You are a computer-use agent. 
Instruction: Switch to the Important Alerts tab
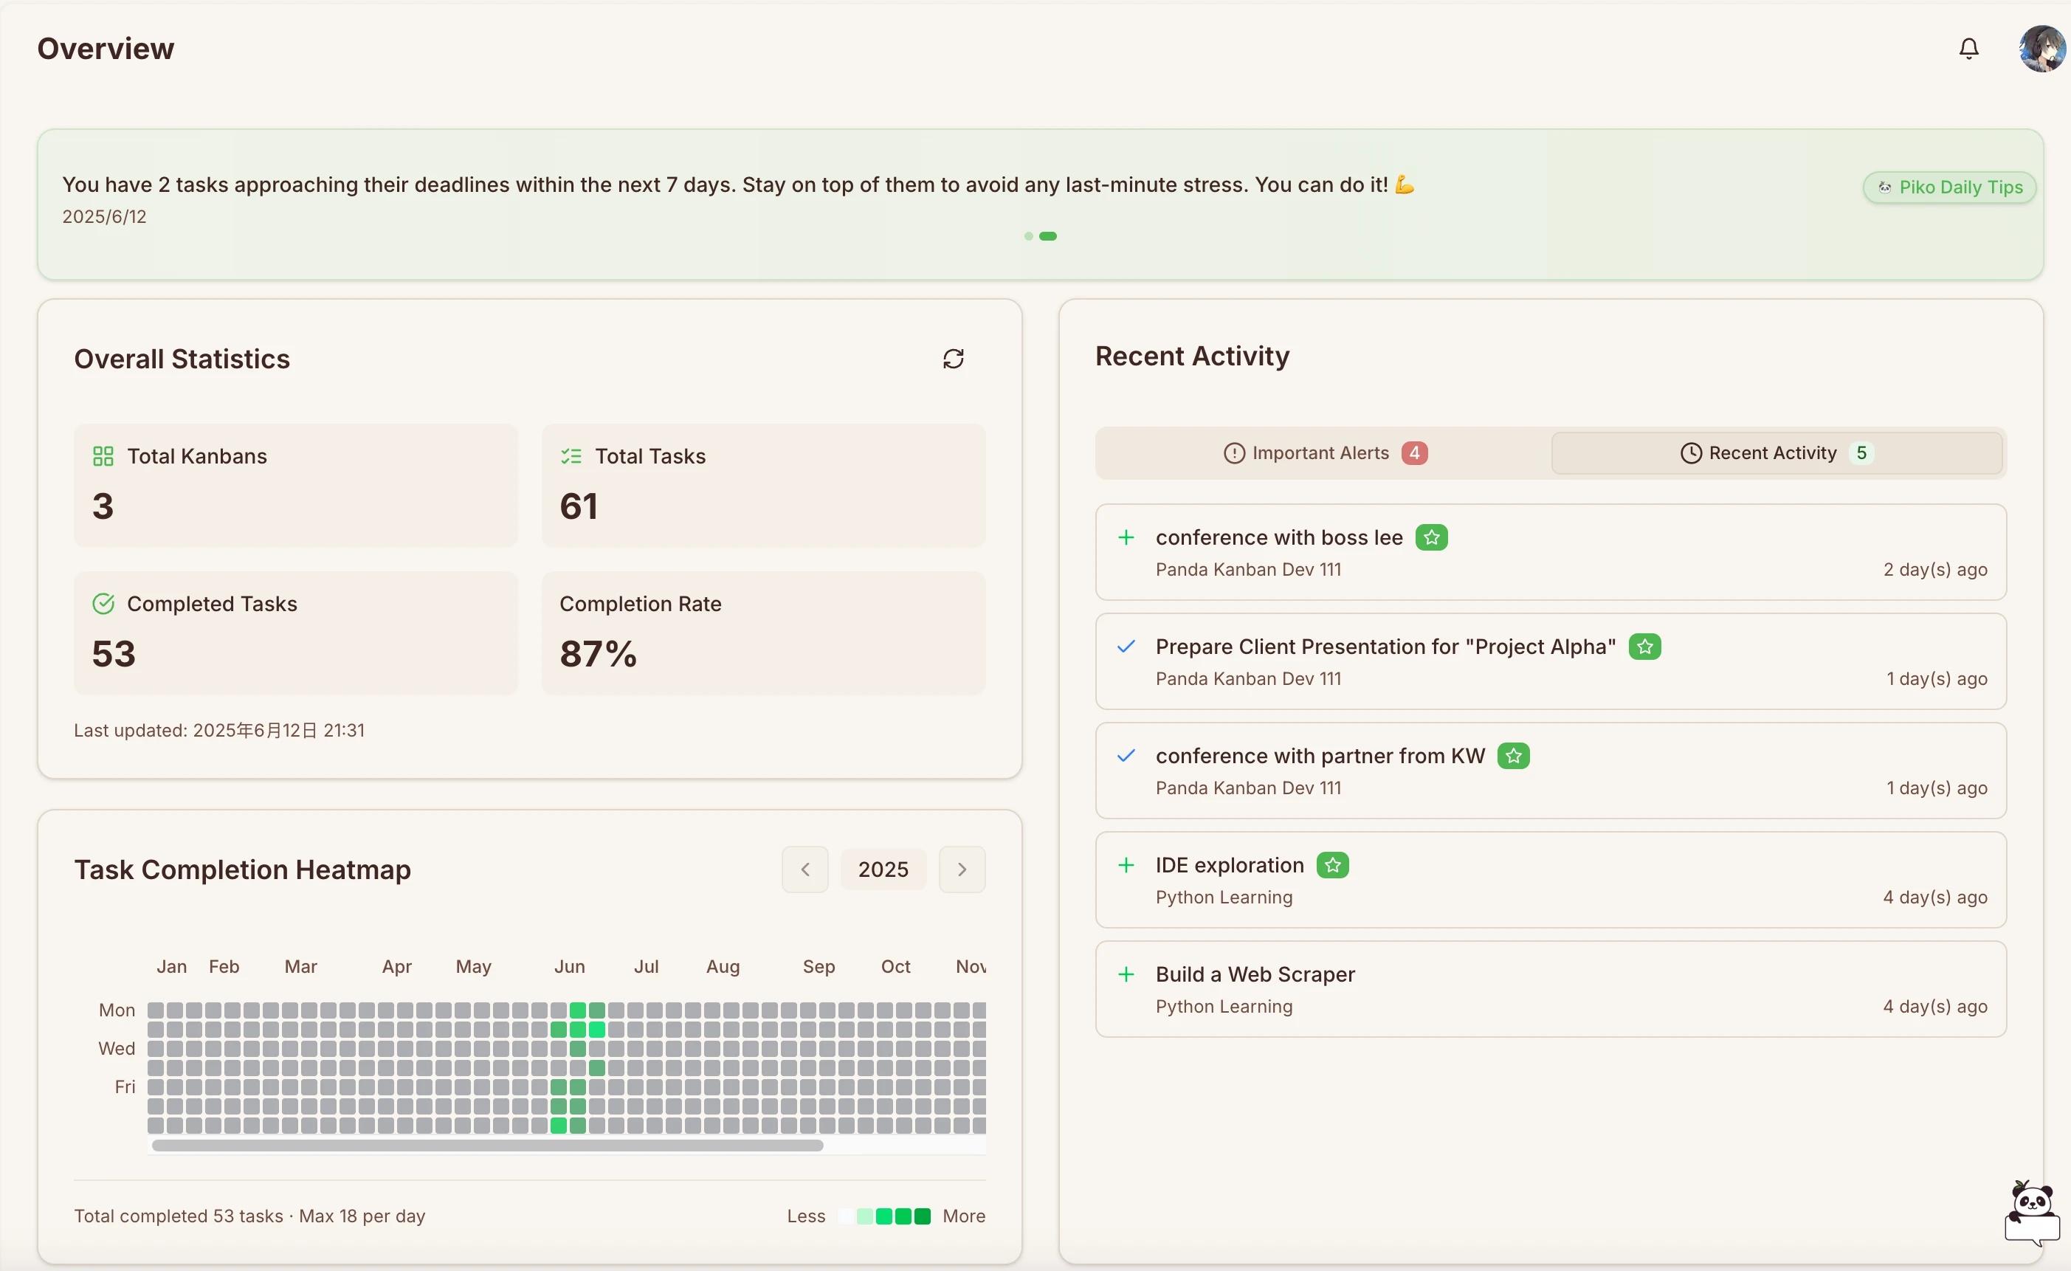pos(1325,453)
